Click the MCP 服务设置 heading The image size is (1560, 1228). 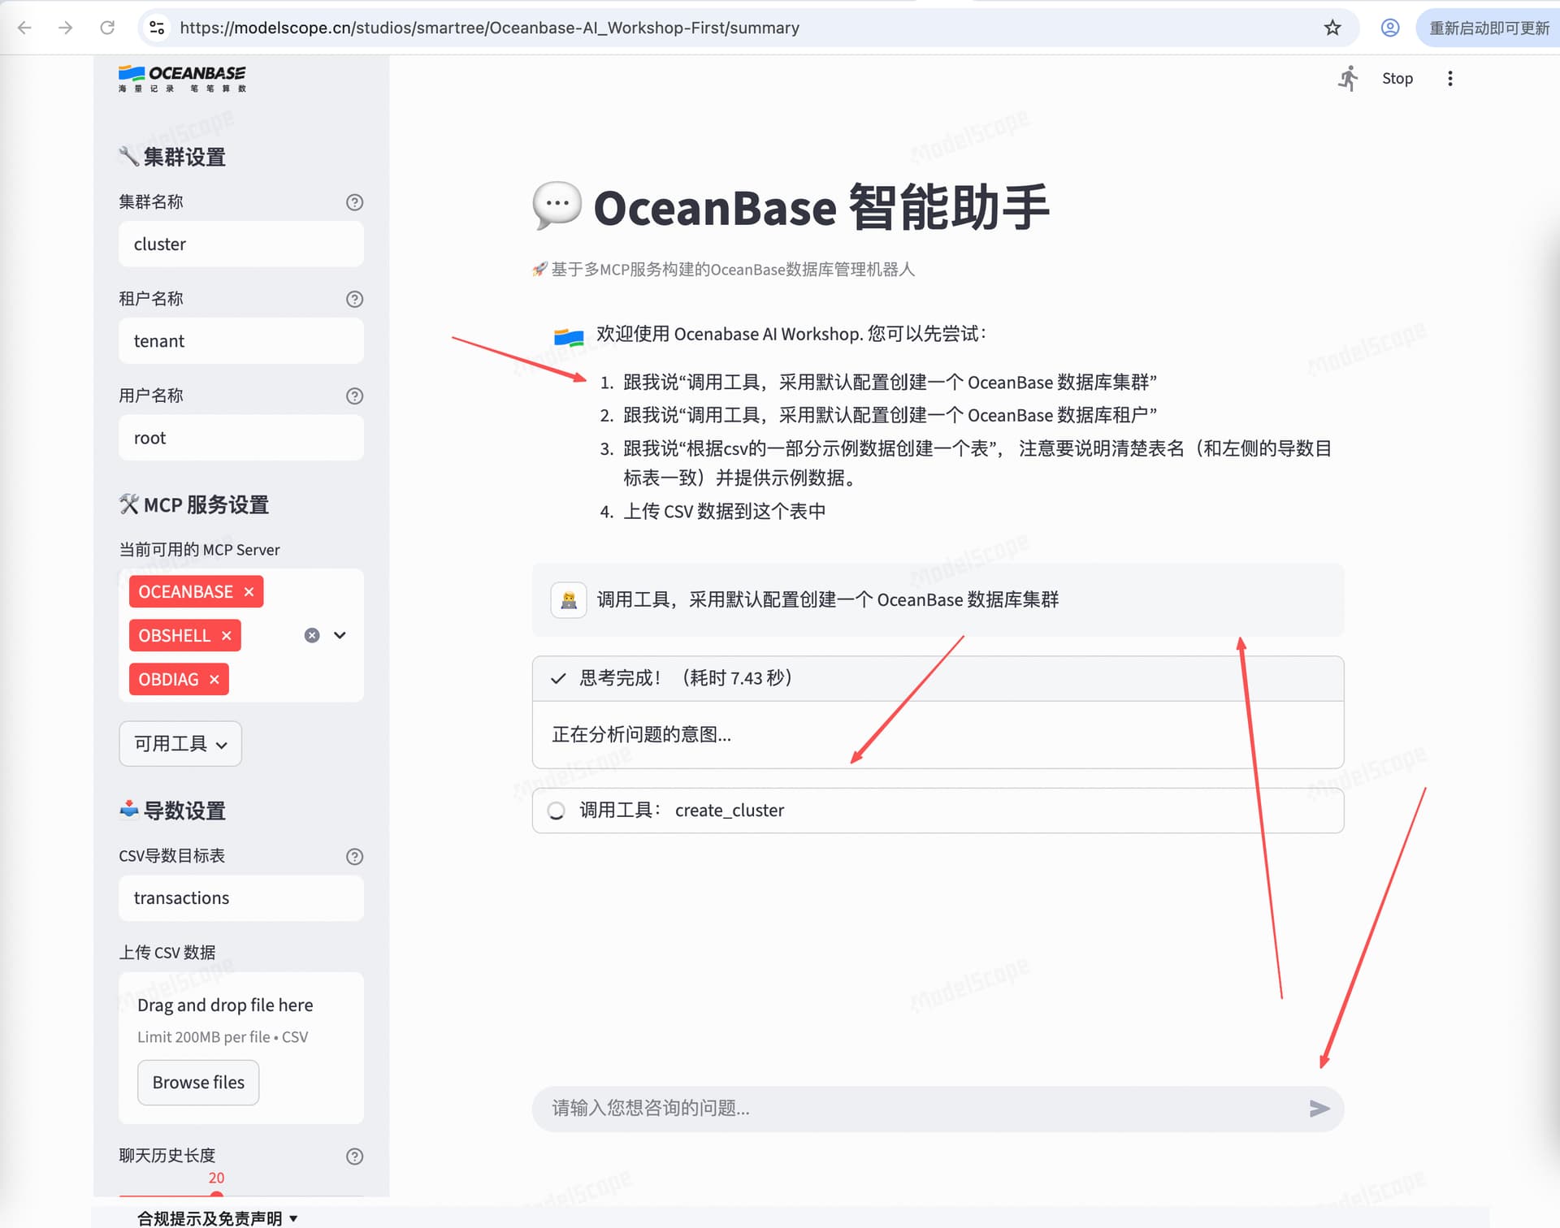tap(194, 504)
